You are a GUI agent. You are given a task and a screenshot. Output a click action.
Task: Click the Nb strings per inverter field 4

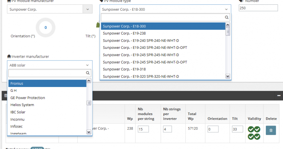[167, 129]
